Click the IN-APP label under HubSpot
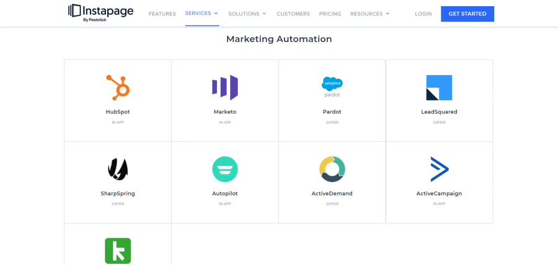 tap(118, 123)
